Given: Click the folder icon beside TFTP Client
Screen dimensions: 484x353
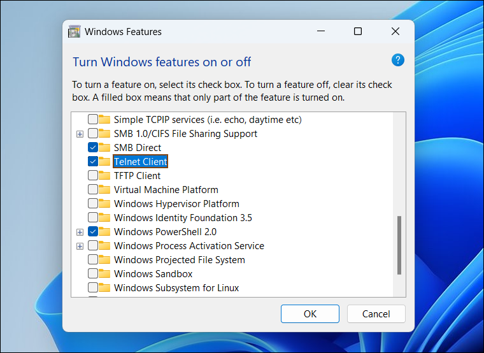Looking at the screenshot, I should point(104,175).
